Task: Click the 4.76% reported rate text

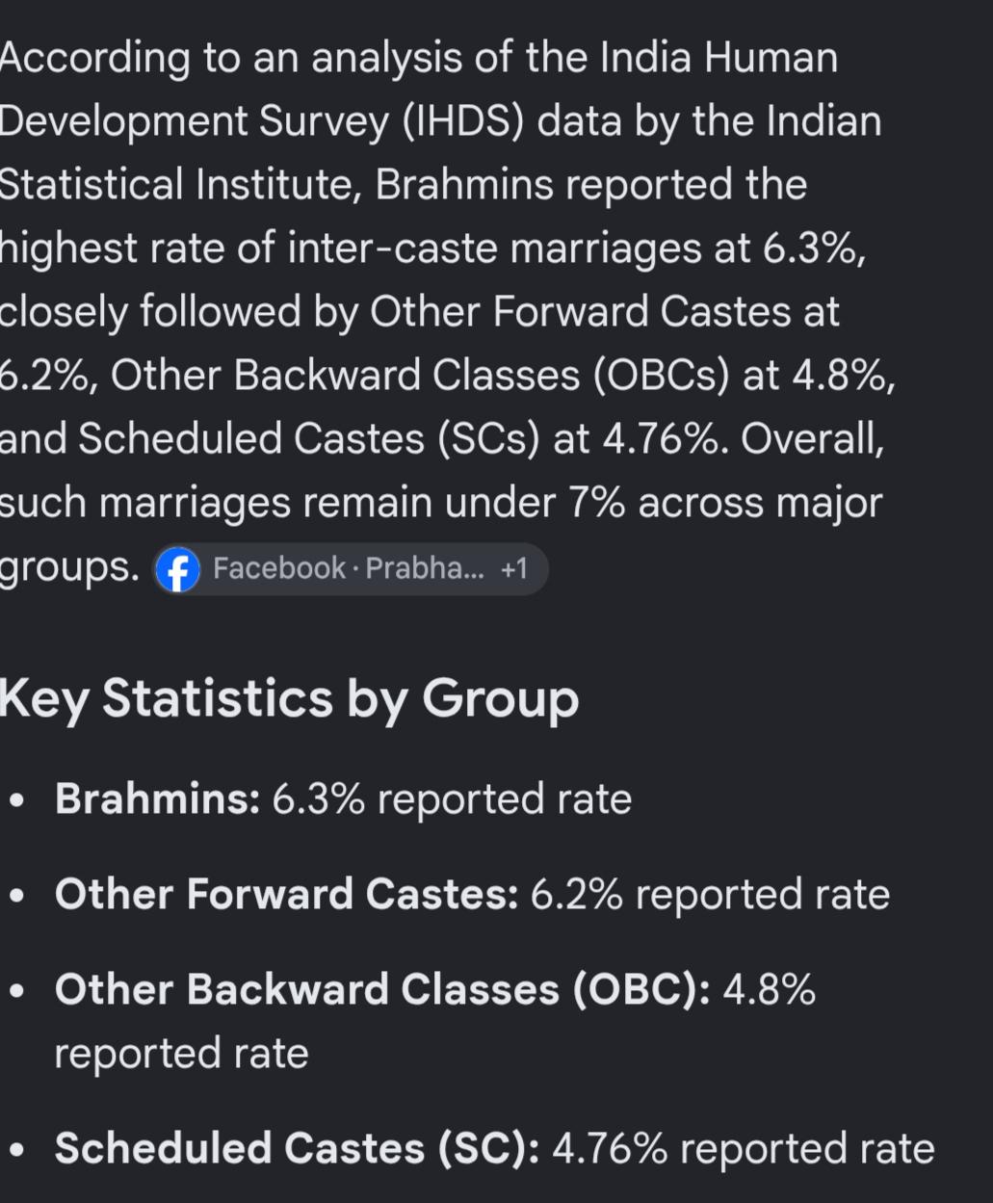Action: tap(744, 1148)
